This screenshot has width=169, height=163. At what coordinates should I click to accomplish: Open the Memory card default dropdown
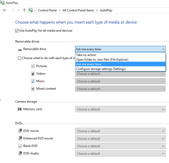coord(120,109)
